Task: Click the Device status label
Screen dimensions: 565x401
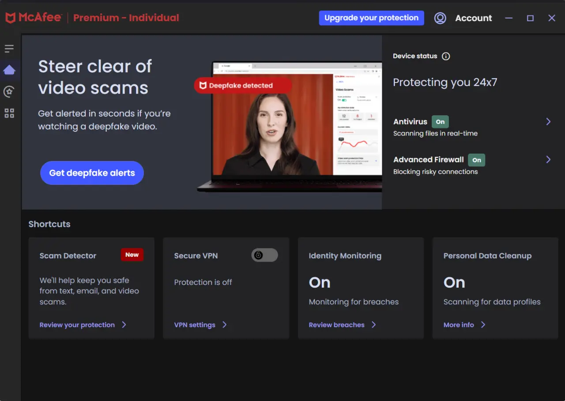Action: click(x=415, y=56)
